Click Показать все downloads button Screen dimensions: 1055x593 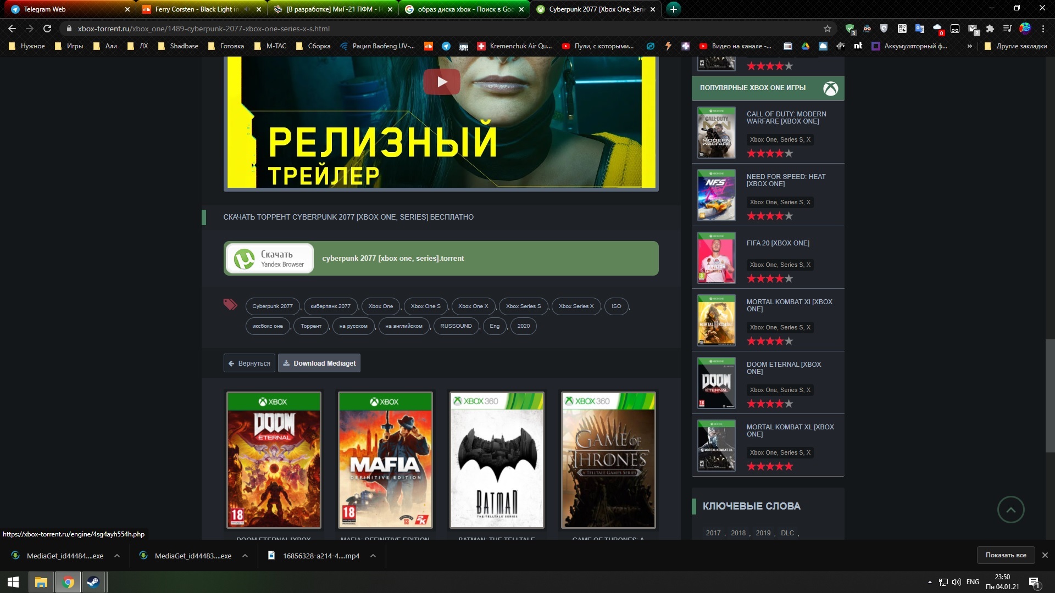(1006, 555)
